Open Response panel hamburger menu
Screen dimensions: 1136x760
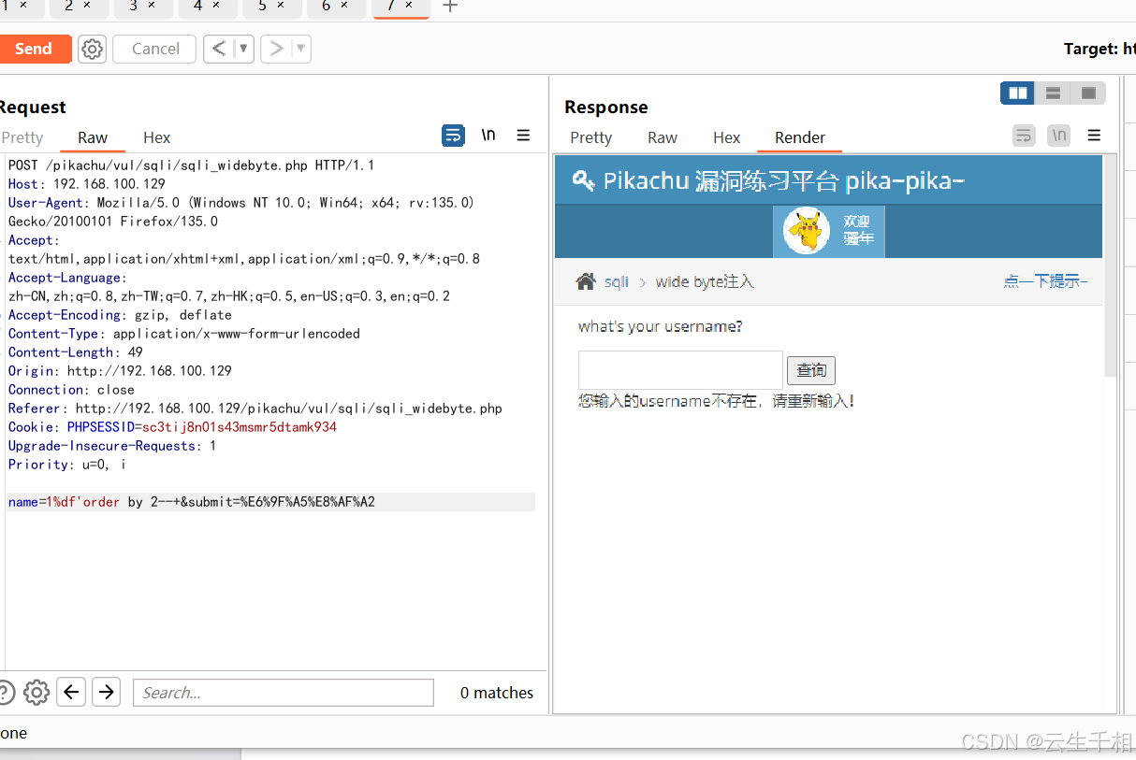(x=1094, y=136)
